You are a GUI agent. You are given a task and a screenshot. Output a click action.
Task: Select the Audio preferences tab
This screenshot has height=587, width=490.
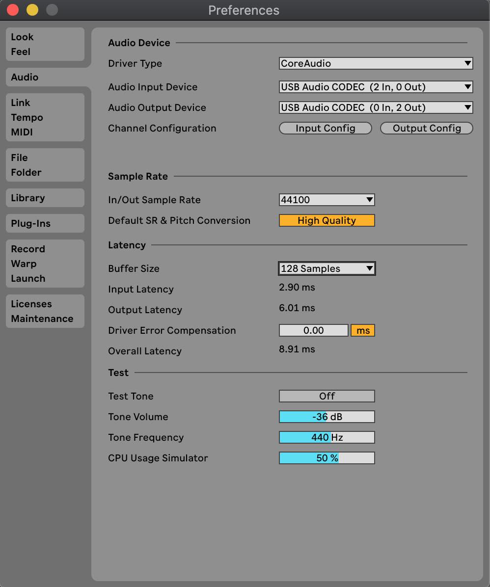click(45, 77)
